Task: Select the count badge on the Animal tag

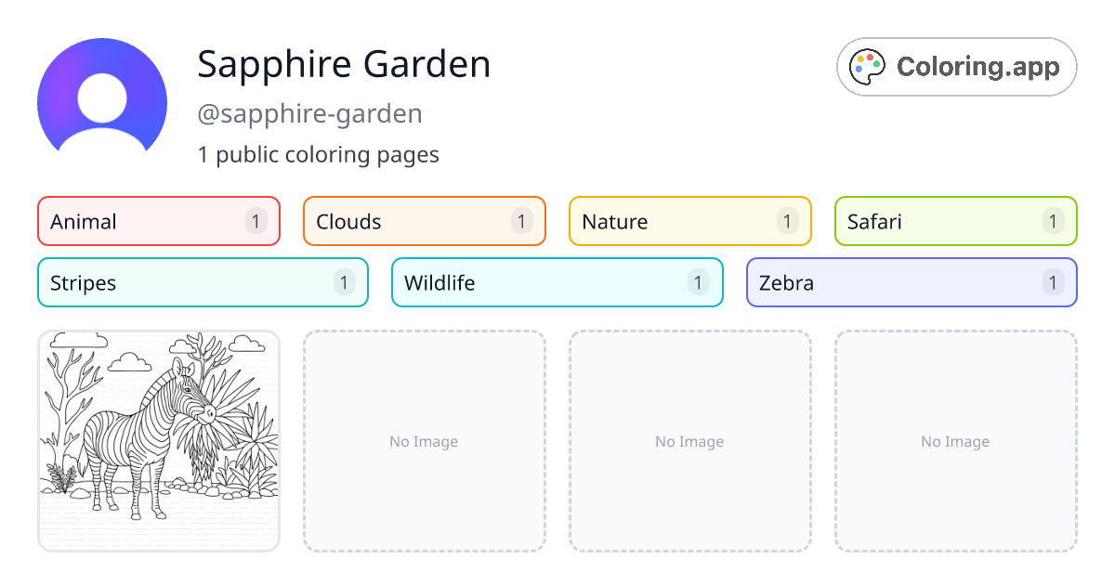Action: pyautogui.click(x=257, y=221)
